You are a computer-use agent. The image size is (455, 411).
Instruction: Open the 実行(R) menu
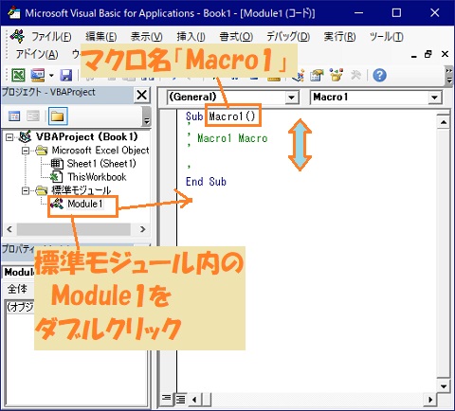339,37
